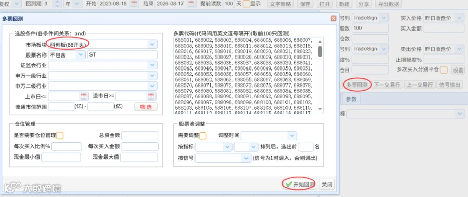The image size is (468, 197).
Task: Open calendar for delisting date field
Action: pyautogui.click(x=151, y=96)
